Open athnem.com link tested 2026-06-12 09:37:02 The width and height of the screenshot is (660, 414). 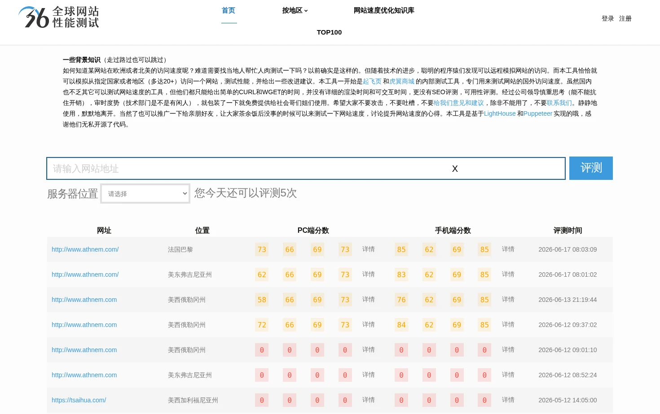click(x=84, y=325)
